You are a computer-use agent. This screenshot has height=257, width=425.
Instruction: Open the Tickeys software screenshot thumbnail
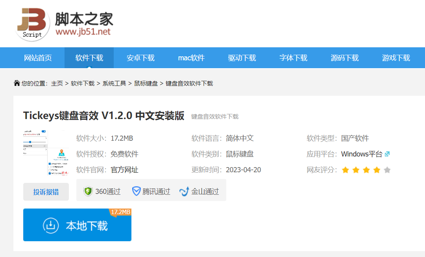[46, 153]
